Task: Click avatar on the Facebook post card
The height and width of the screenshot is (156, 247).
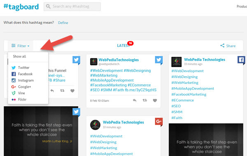Action: point(177,62)
